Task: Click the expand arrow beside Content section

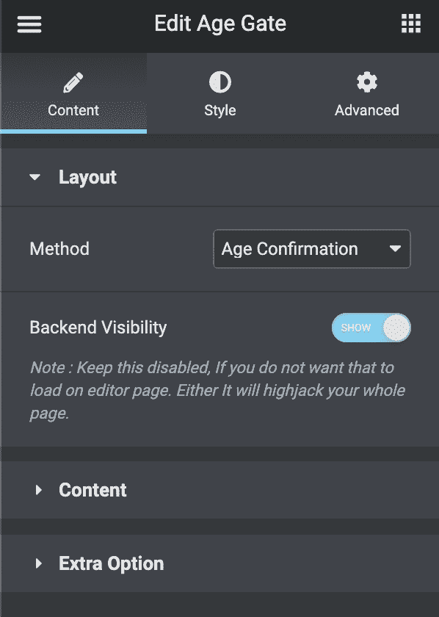Action: tap(38, 490)
